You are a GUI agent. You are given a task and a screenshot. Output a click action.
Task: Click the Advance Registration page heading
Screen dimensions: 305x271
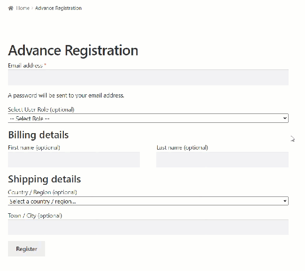[x=73, y=50]
